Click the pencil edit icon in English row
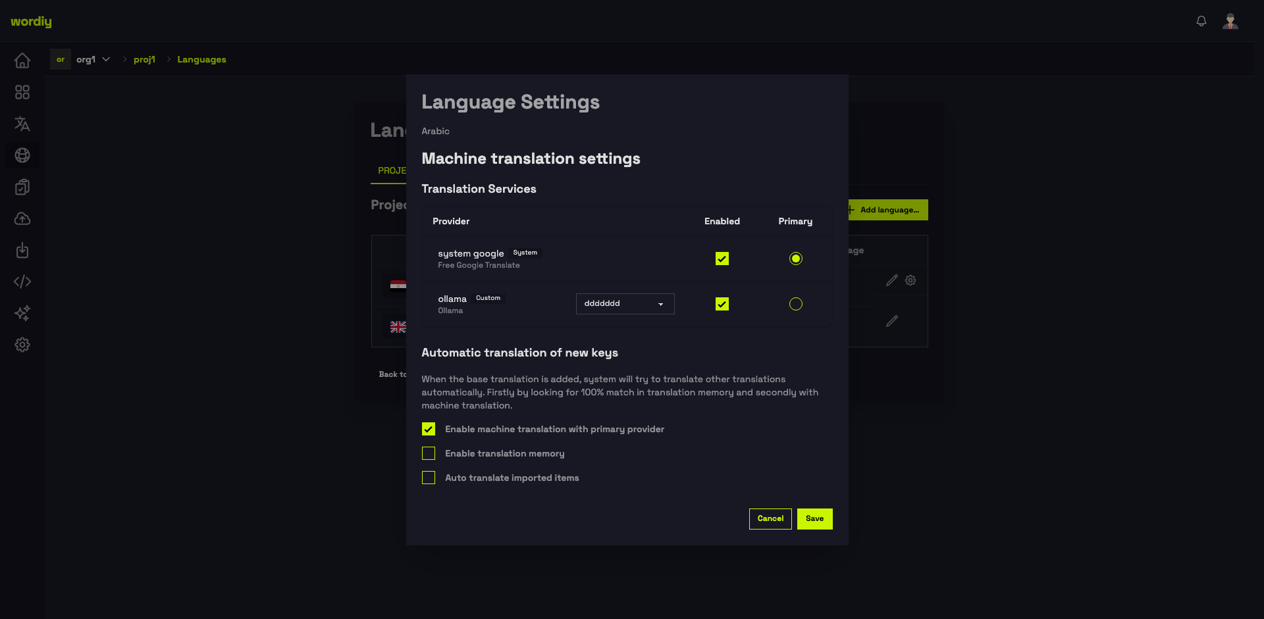The width and height of the screenshot is (1264, 619). point(892,321)
